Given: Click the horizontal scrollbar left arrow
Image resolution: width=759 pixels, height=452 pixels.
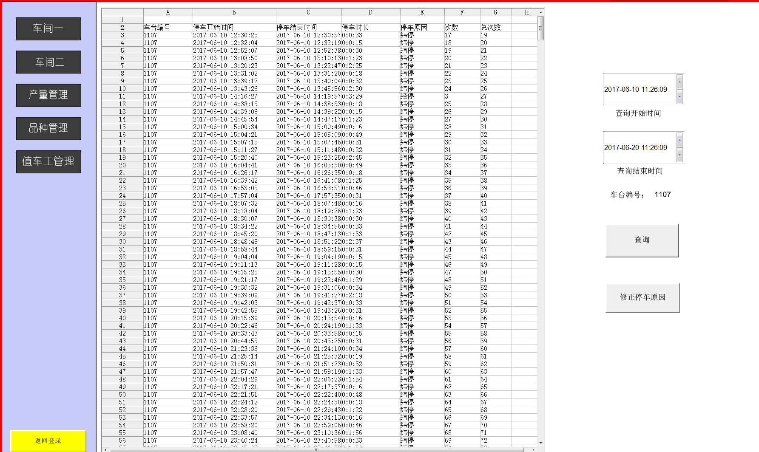Looking at the screenshot, I should tap(105, 449).
